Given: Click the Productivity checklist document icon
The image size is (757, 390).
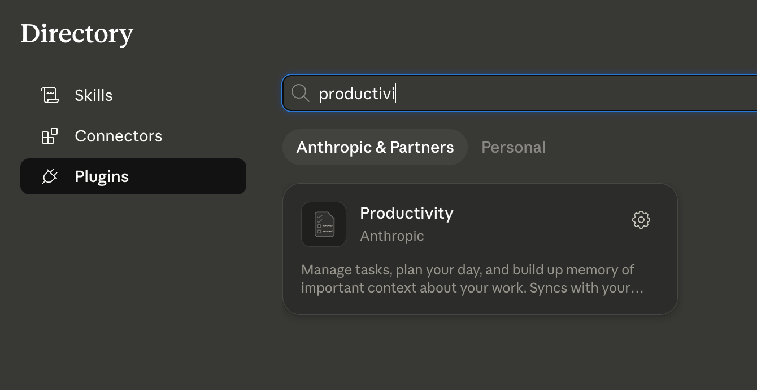Looking at the screenshot, I should tap(324, 224).
